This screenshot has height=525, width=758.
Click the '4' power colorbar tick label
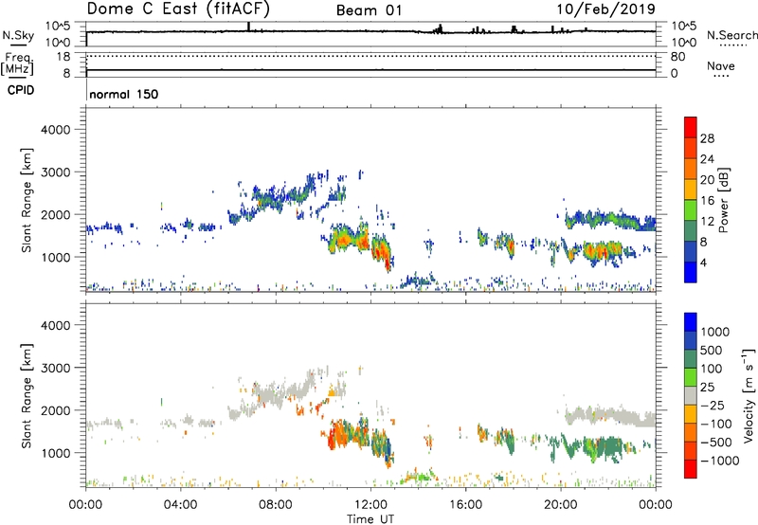click(703, 262)
